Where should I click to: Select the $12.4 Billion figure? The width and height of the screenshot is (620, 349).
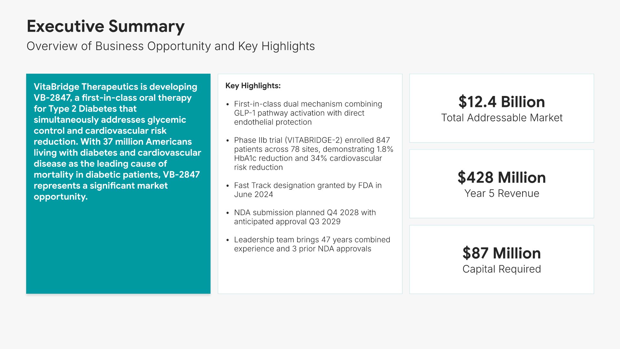pyautogui.click(x=501, y=102)
